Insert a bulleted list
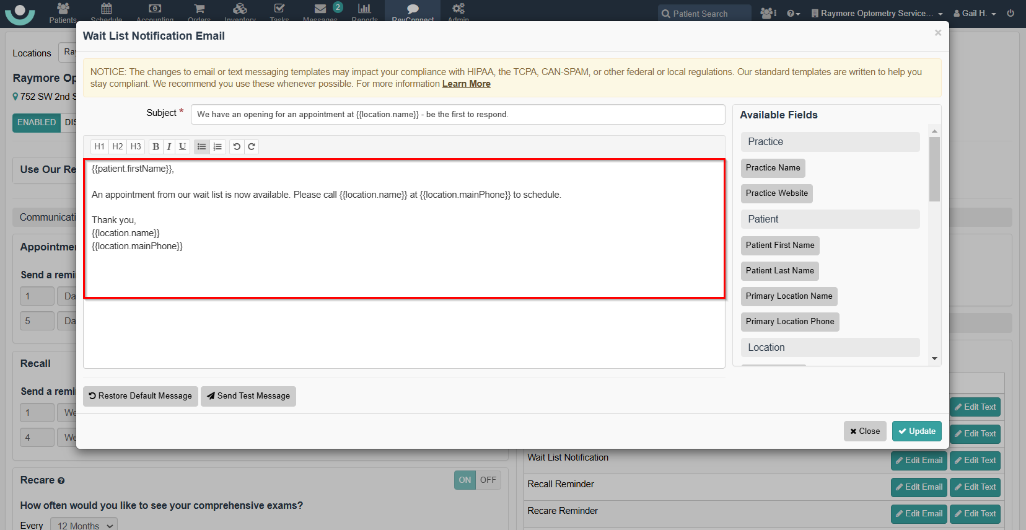Image resolution: width=1026 pixels, height=530 pixels. 201,147
